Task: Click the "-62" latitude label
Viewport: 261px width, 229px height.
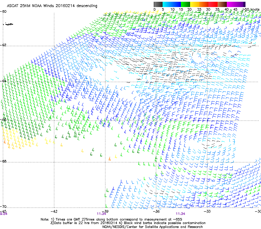Action: click(x=3, y=45)
